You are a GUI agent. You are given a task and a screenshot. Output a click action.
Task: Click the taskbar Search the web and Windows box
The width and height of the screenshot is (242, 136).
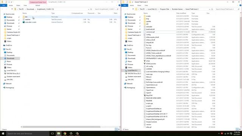(28, 133)
